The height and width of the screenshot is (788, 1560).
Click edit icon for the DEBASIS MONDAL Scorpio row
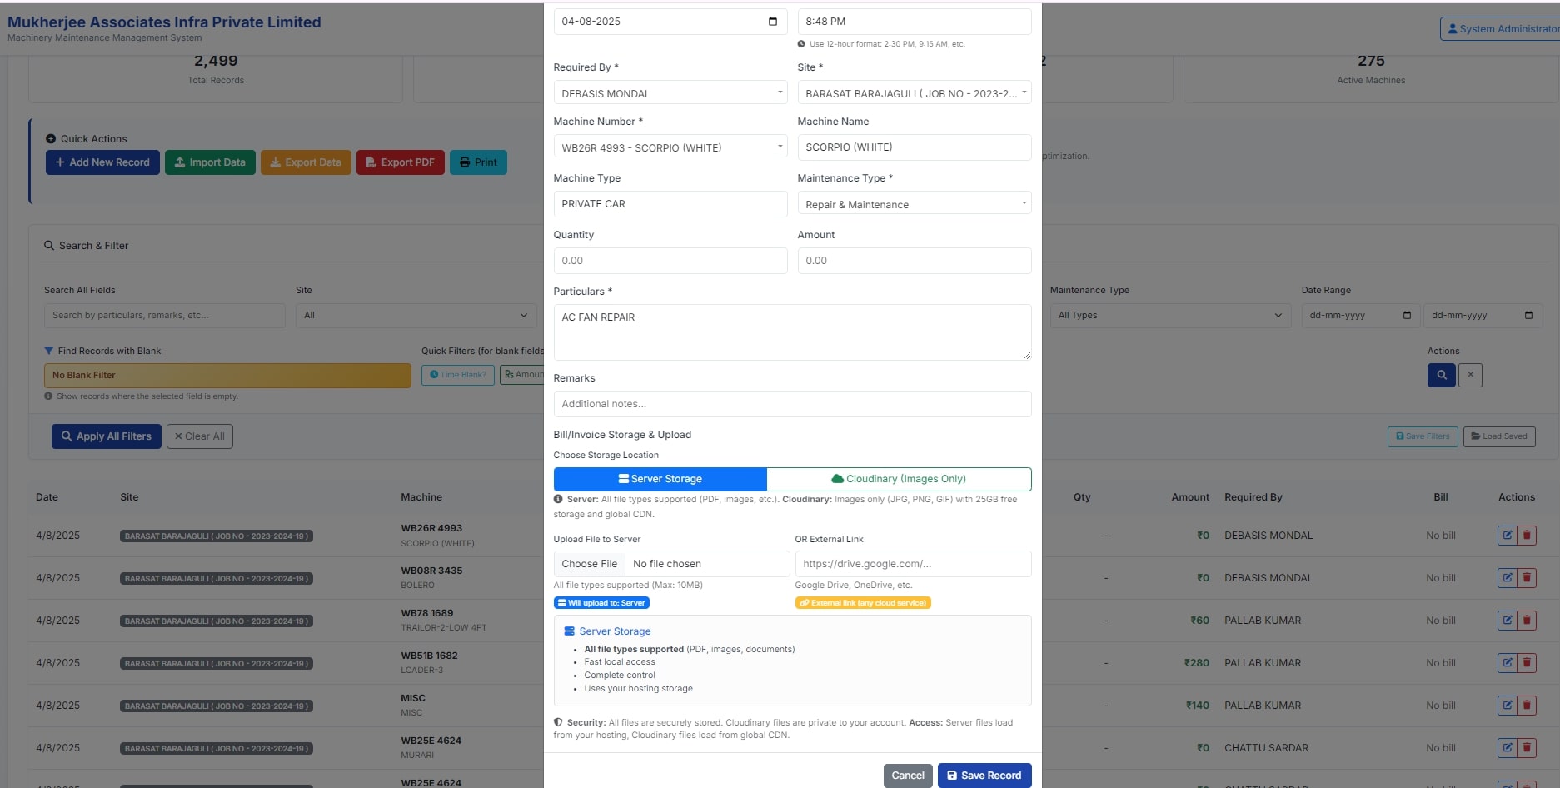[x=1507, y=536]
